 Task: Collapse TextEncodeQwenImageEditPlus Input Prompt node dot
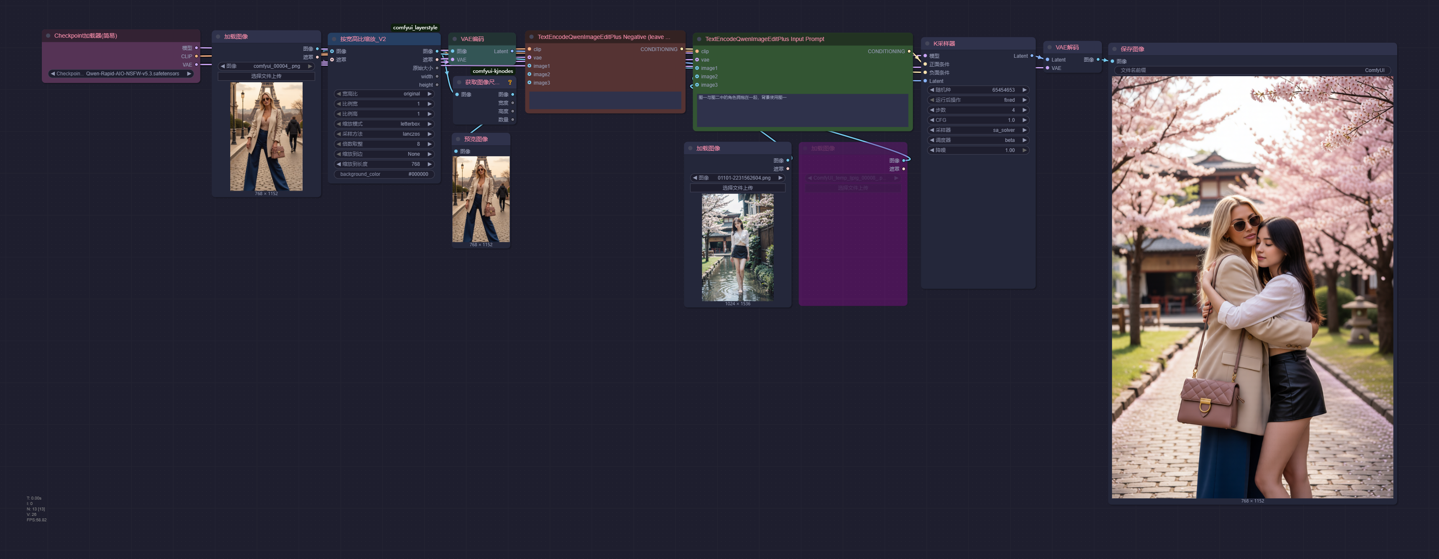click(699, 39)
